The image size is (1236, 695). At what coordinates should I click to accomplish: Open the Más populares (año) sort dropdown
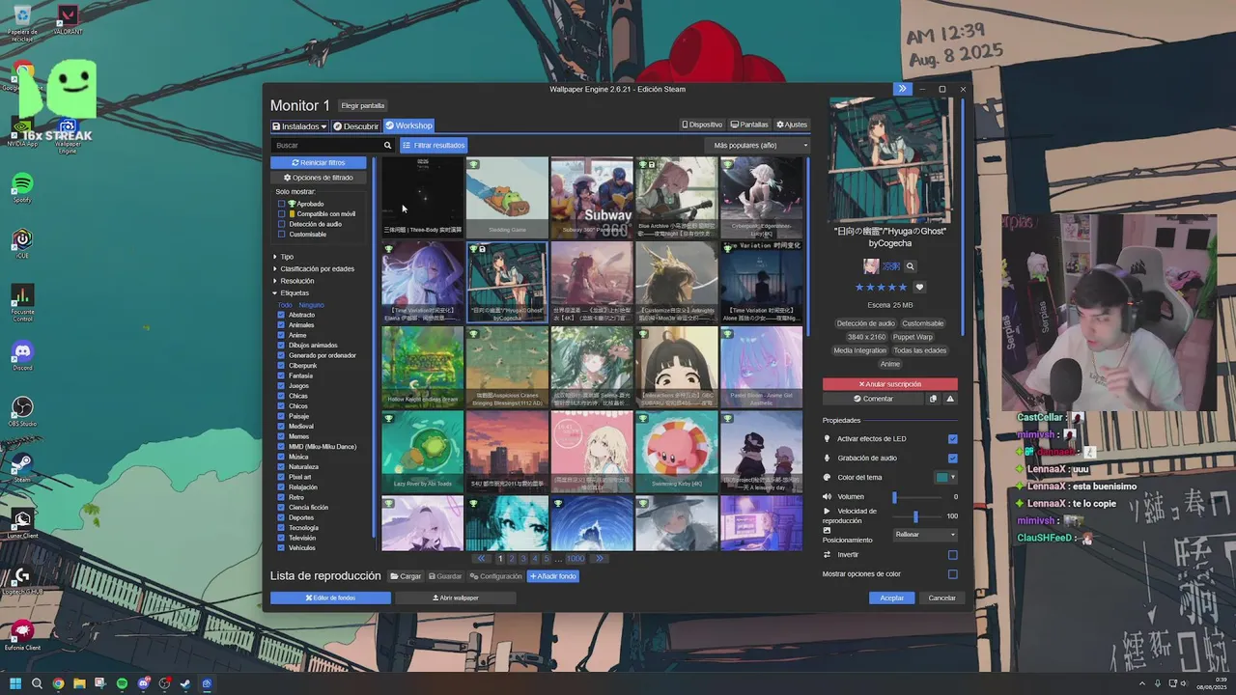click(758, 146)
